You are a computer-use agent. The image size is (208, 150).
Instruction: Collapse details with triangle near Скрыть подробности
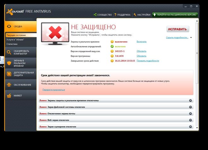191,38
